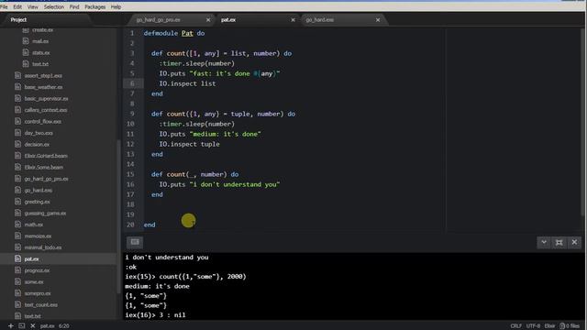The height and width of the screenshot is (330, 587).
Task: Click string "medium: it's done" on line 11
Action: (225, 134)
